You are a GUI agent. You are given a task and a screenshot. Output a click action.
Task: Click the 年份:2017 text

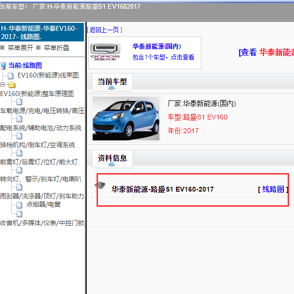183,131
